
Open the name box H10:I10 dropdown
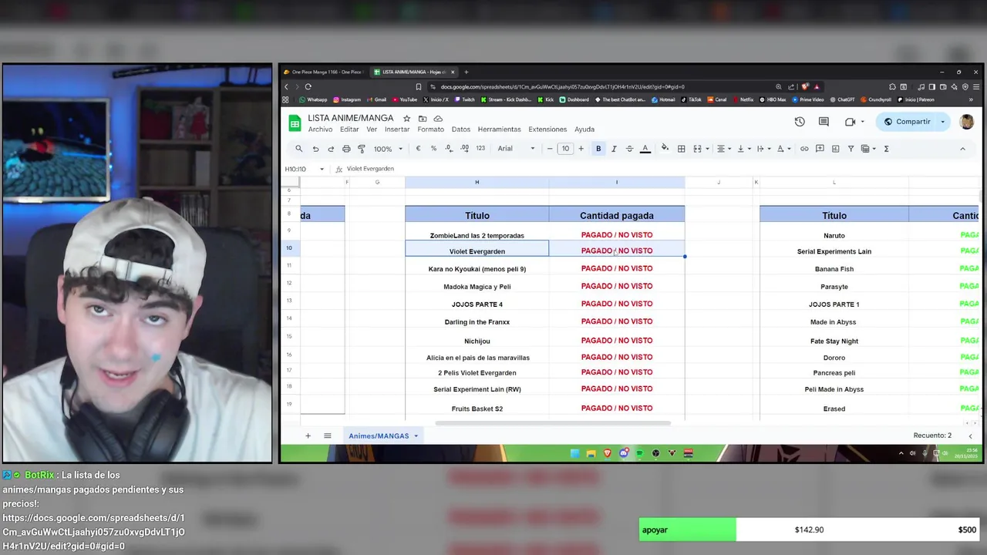click(x=322, y=169)
